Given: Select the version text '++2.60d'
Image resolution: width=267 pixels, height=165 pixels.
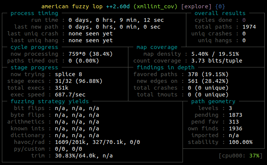Looking at the screenshot, I should (118, 7).
